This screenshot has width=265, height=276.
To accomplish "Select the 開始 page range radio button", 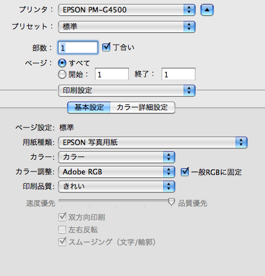I will (62, 75).
